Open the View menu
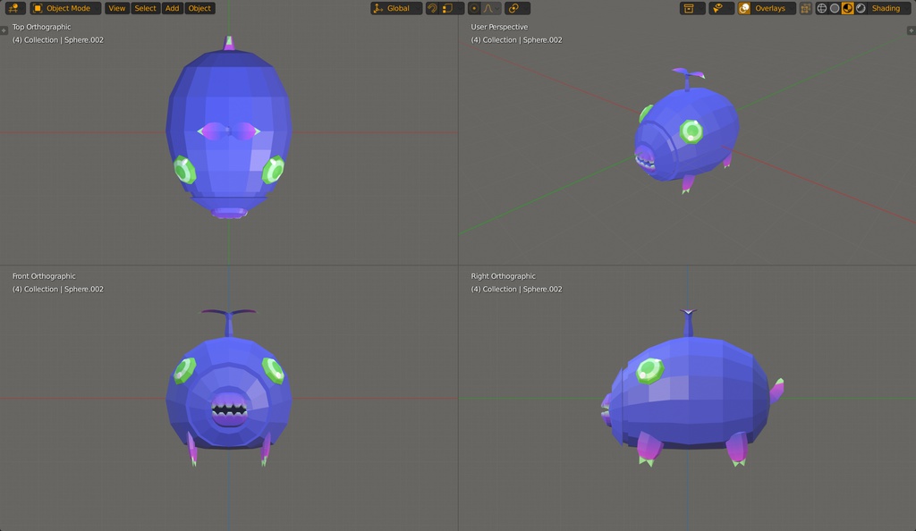 point(117,8)
